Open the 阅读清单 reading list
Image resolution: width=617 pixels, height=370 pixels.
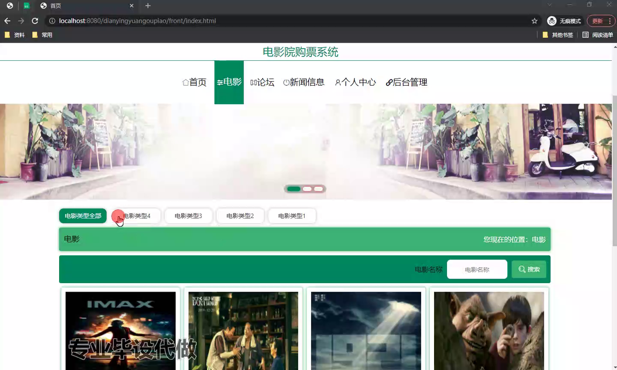tap(598, 35)
